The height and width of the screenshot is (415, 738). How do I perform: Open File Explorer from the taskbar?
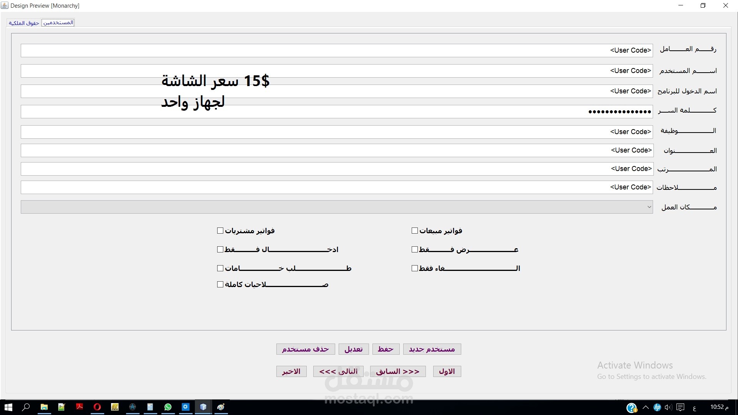(44, 407)
